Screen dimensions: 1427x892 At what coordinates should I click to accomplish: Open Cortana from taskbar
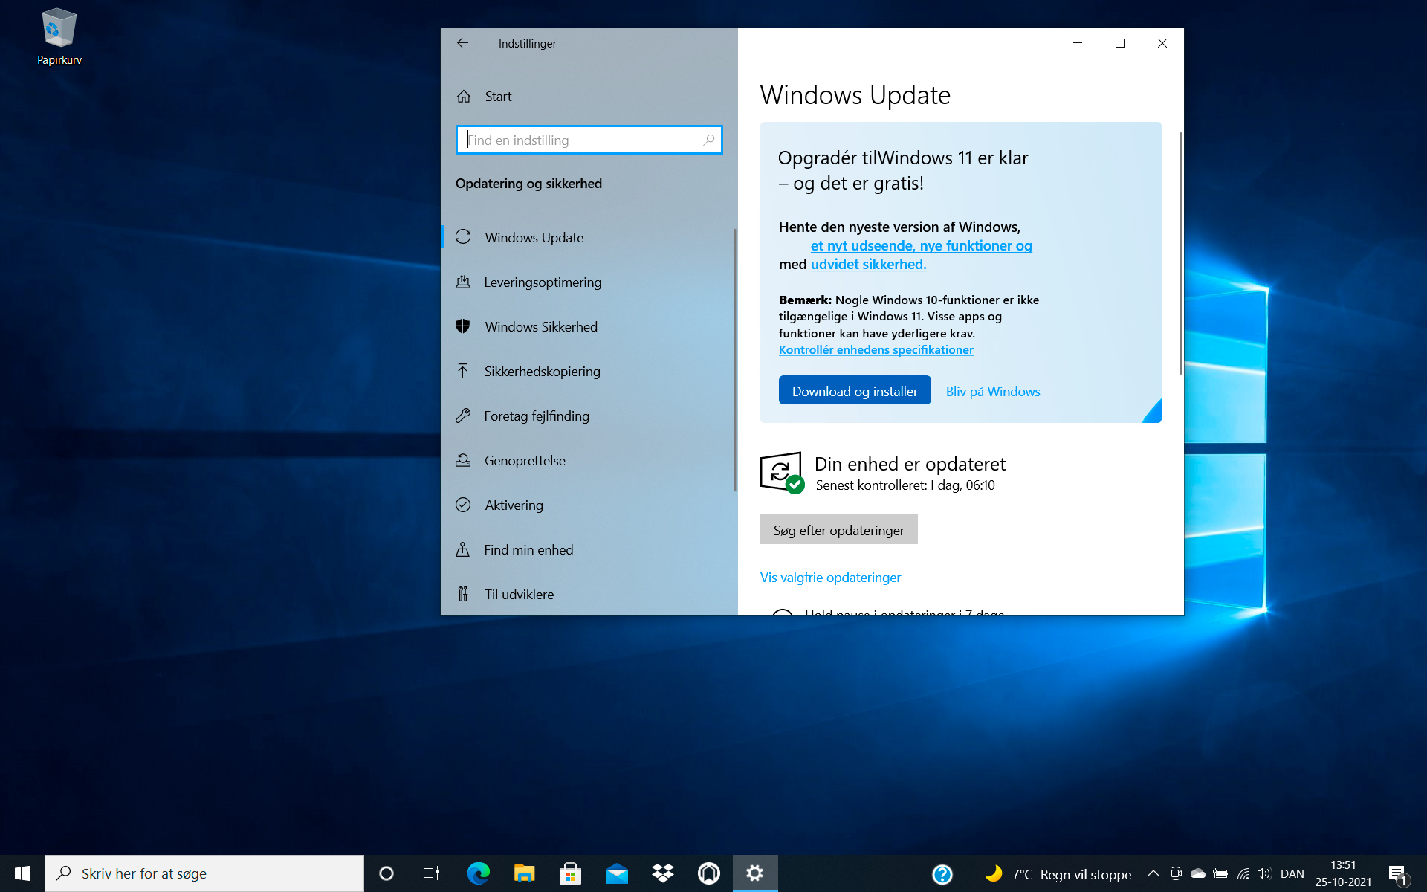(386, 873)
